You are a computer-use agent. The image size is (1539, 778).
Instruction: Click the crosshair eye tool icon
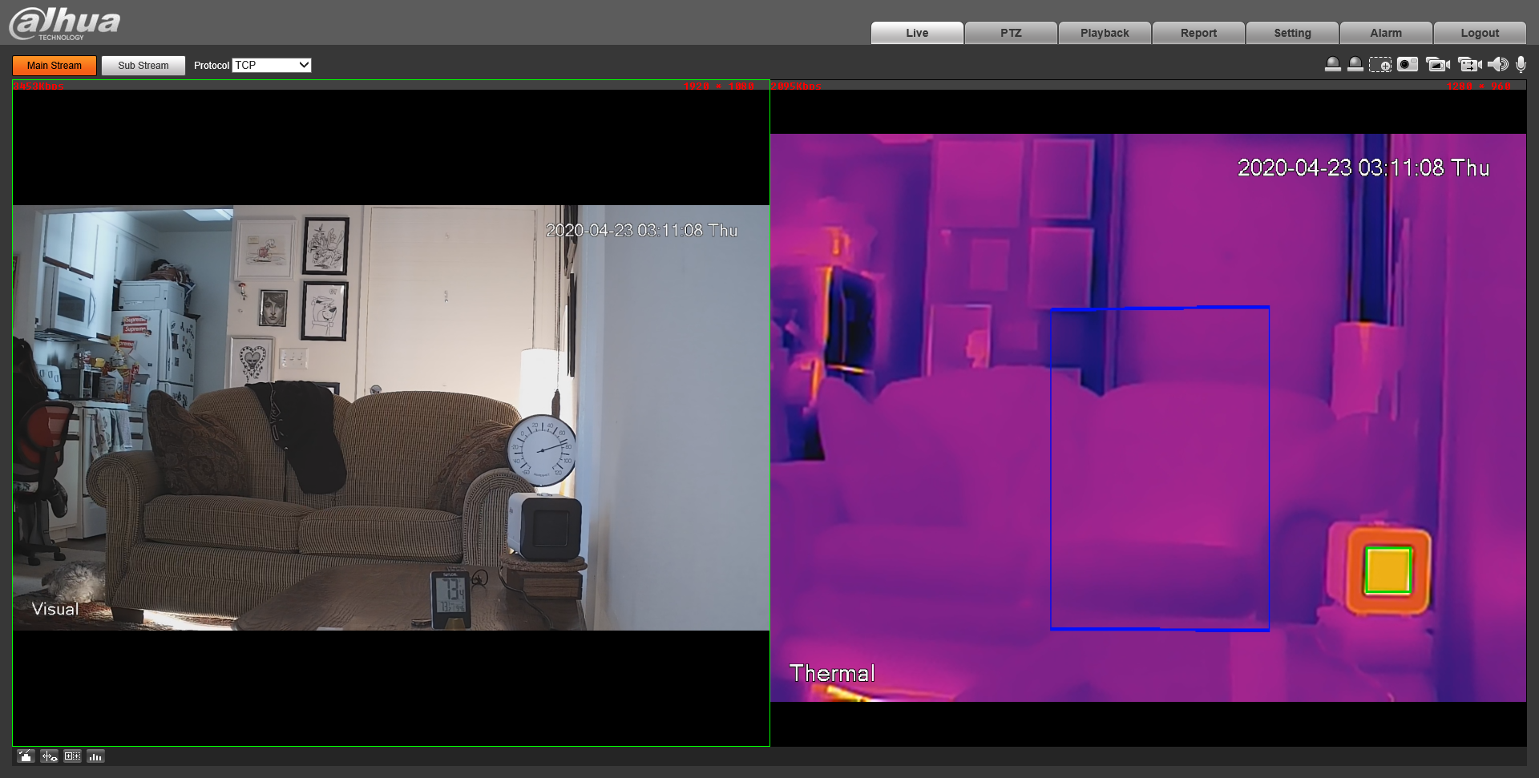click(x=49, y=756)
